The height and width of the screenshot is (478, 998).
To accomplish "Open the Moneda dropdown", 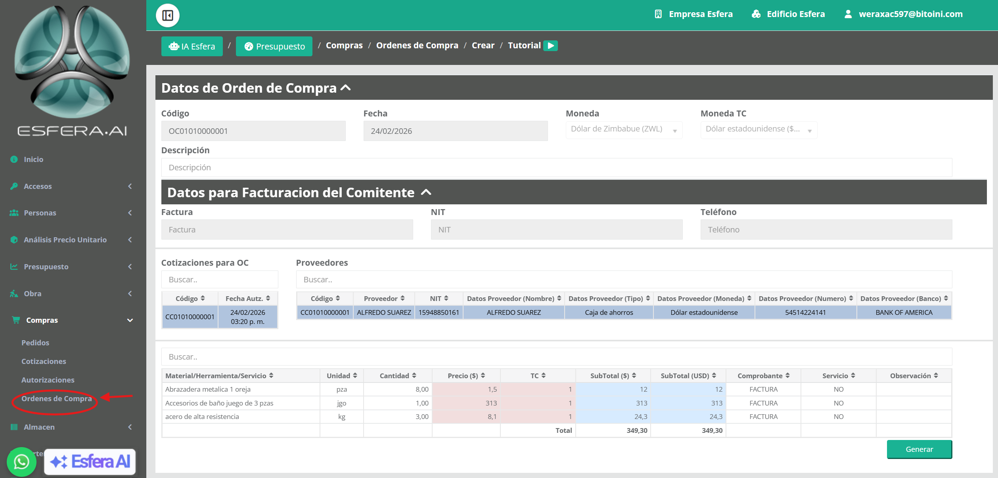I will pos(624,129).
